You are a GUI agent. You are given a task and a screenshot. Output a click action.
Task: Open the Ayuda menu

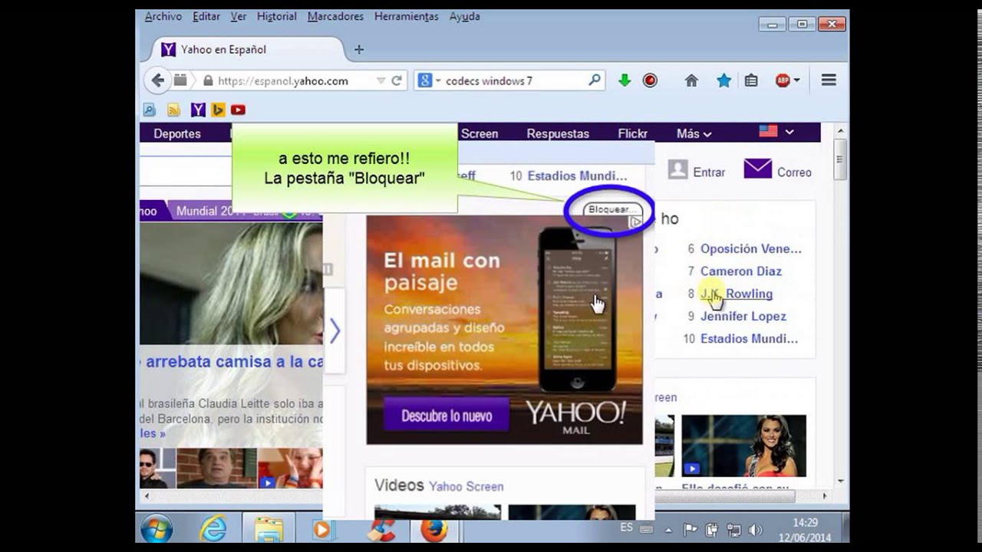click(x=465, y=16)
